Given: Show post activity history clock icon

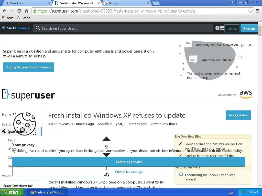Looking at the screenshot, I should point(106,175).
